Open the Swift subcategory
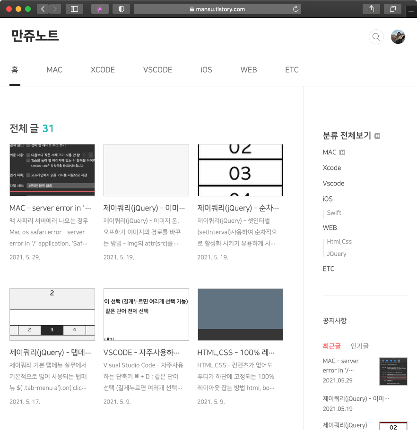The width and height of the screenshot is (417, 430). pos(334,213)
